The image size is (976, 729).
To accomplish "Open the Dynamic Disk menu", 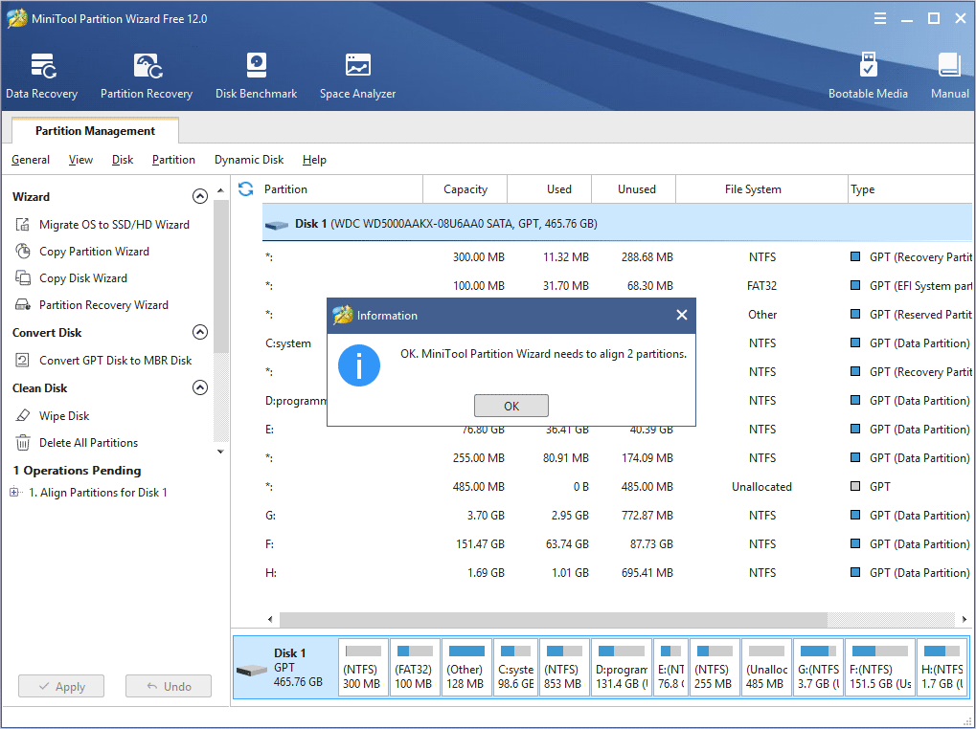I will (249, 160).
